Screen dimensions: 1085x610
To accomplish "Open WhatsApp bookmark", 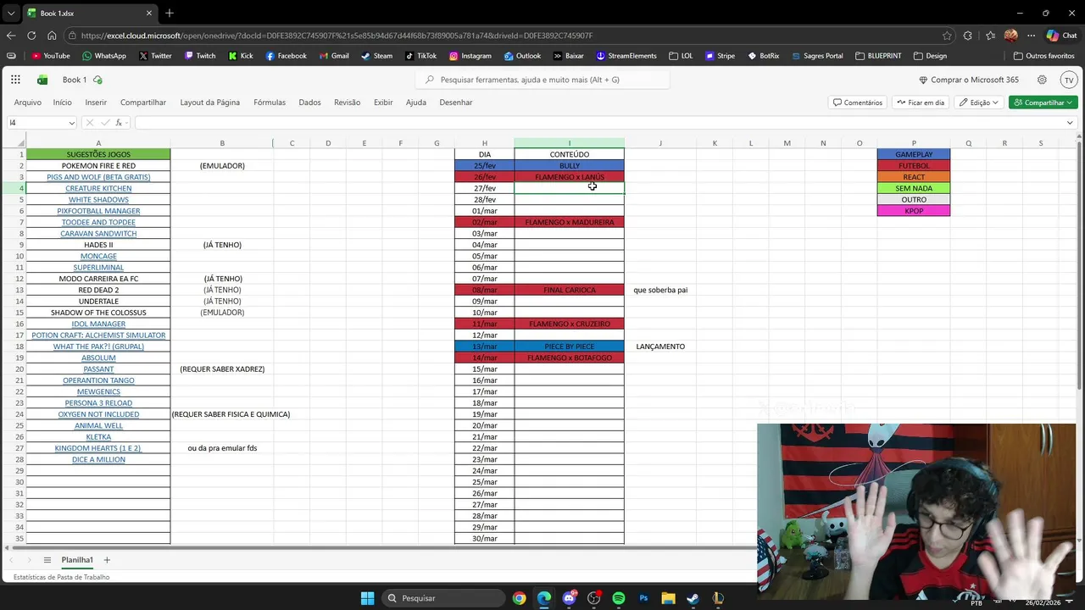I will (x=103, y=56).
